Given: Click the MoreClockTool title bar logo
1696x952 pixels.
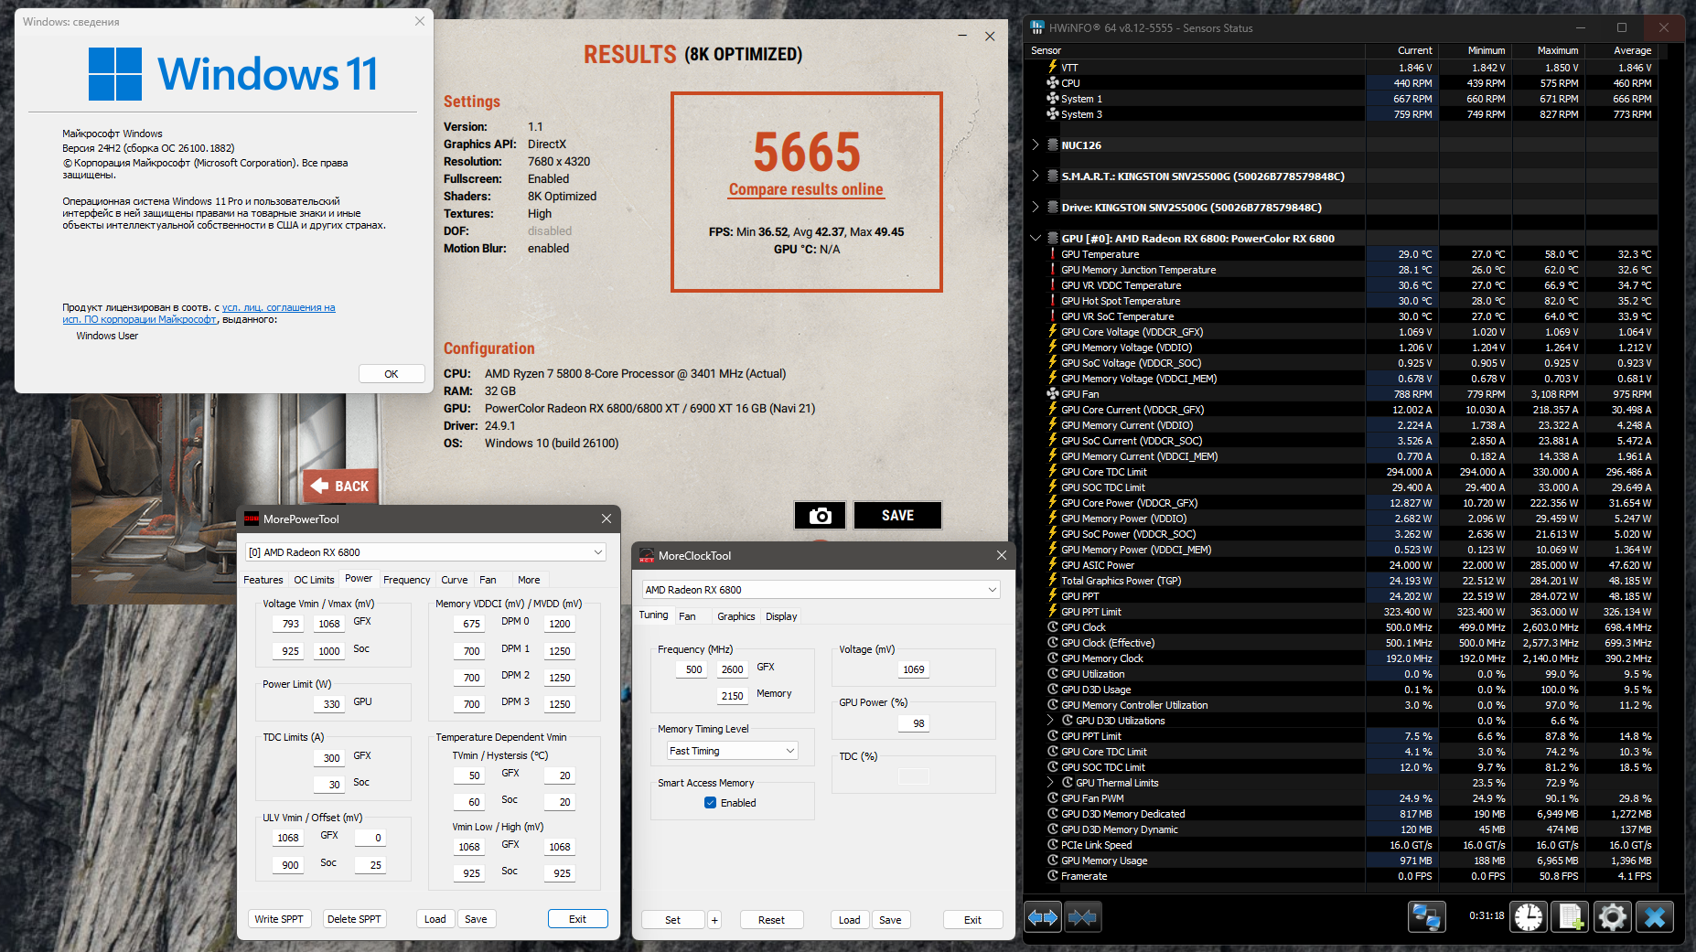Looking at the screenshot, I should tap(647, 555).
